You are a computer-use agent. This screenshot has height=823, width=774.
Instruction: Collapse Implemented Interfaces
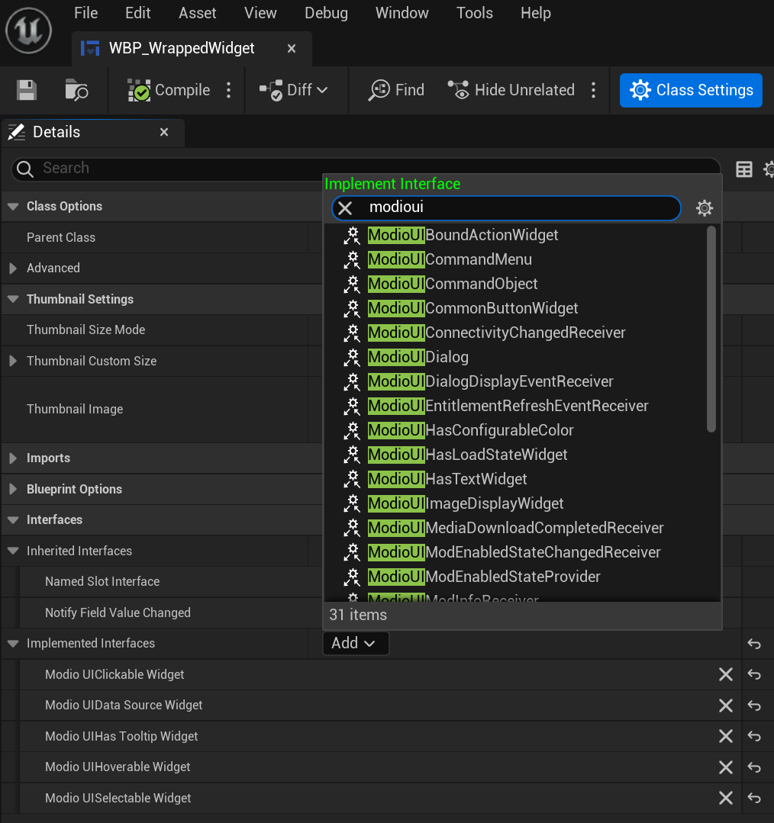tap(13, 644)
